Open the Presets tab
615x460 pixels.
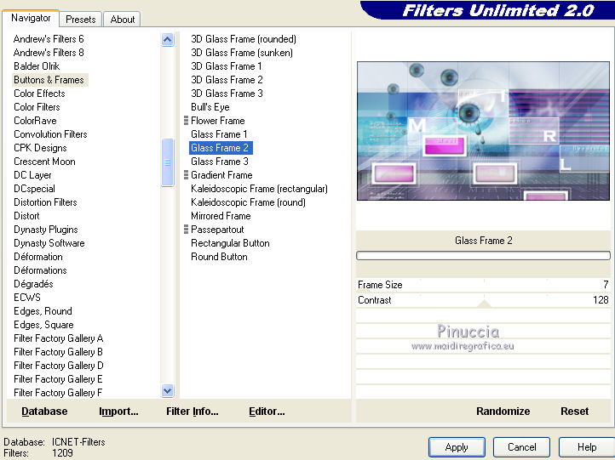80,20
